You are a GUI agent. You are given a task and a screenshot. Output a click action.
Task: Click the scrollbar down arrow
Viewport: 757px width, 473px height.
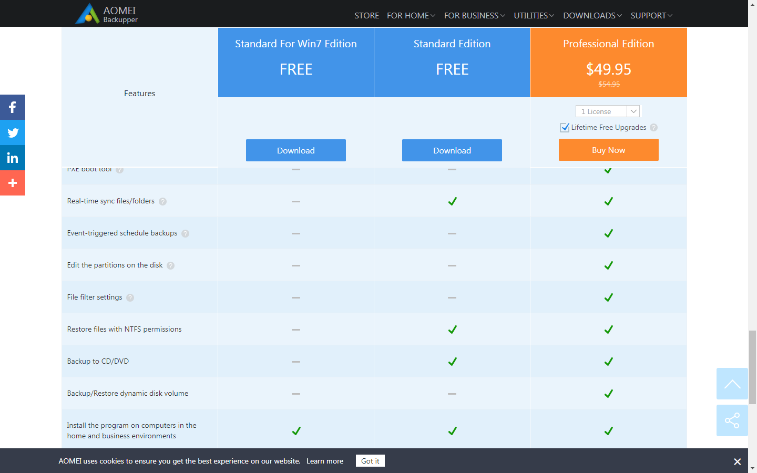click(752, 468)
